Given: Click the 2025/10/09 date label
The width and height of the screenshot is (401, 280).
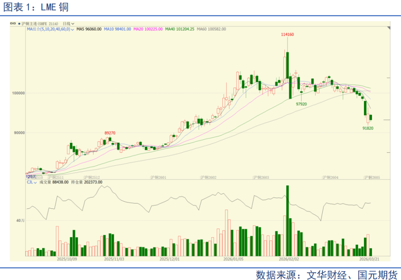Looking at the screenshot, I should click(67, 259).
